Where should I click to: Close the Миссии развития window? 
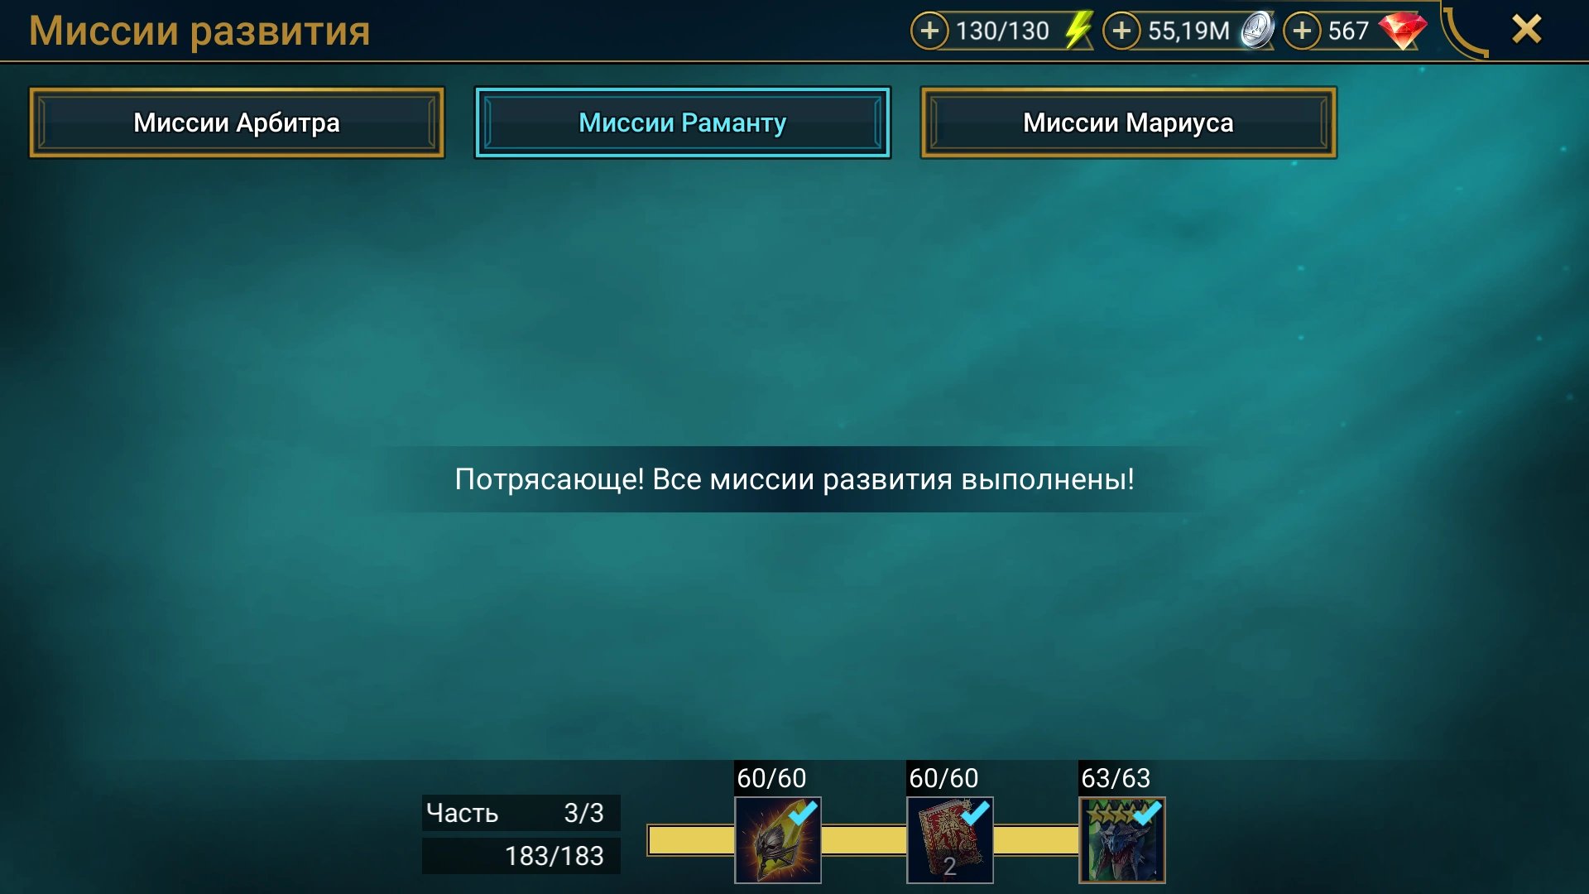coord(1527,30)
